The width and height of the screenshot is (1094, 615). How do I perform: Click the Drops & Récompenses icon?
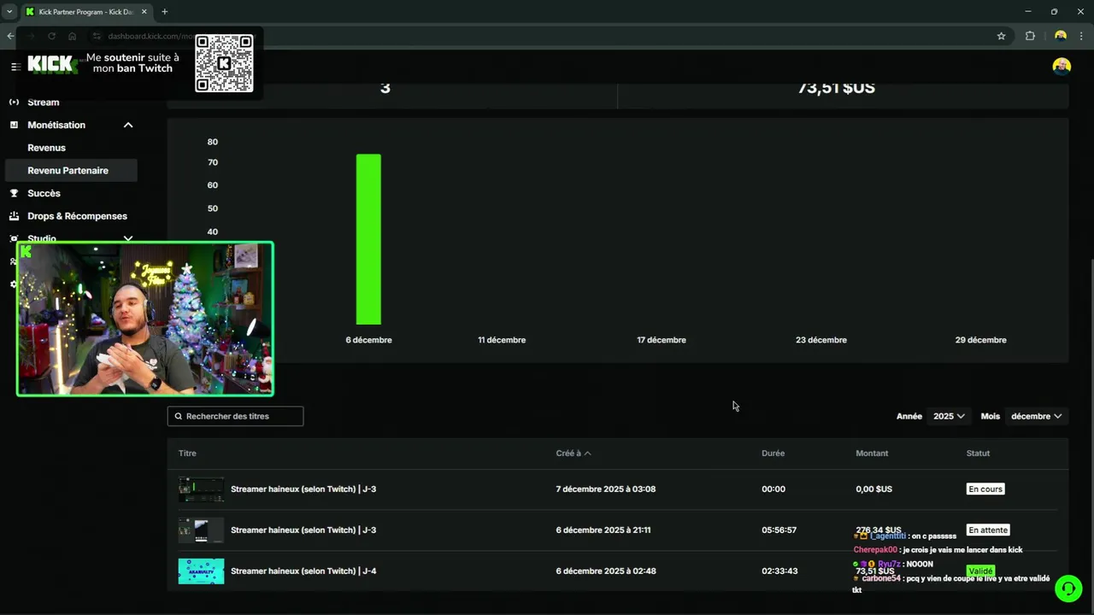pos(14,216)
